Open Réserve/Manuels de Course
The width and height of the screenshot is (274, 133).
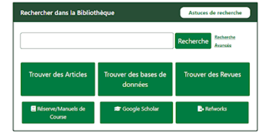[58, 113]
